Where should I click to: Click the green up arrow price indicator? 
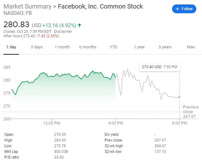click(79, 25)
